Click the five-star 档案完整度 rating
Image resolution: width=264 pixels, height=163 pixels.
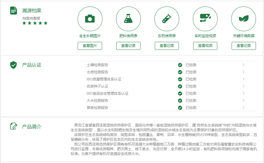[35, 23]
